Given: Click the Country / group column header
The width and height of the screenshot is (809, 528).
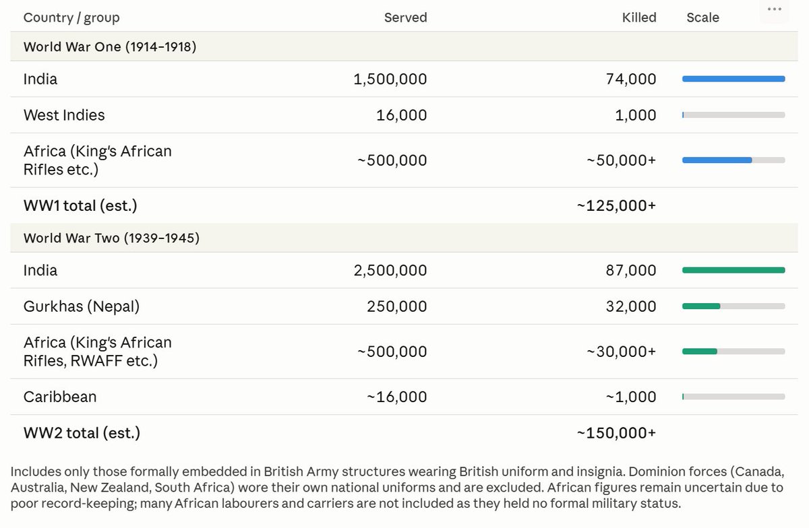Looking at the screenshot, I should click(x=71, y=18).
